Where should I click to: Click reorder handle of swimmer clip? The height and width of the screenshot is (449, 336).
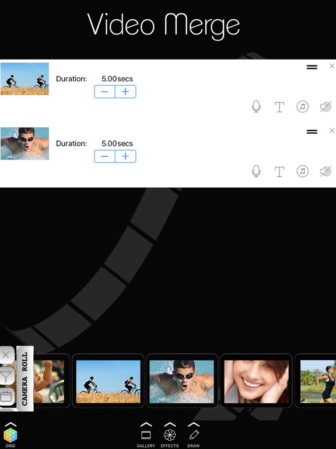tap(312, 132)
